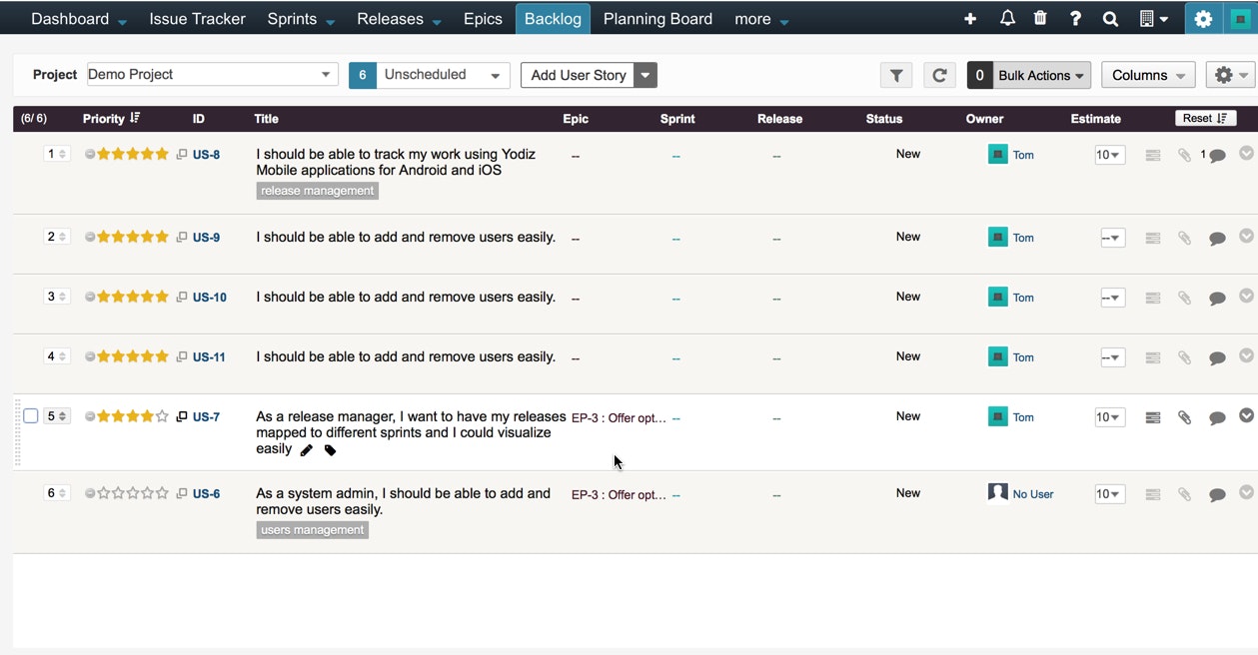Viewport: 1258px width, 655px height.
Task: Click the tasks list icon for US-7
Action: coord(1152,417)
